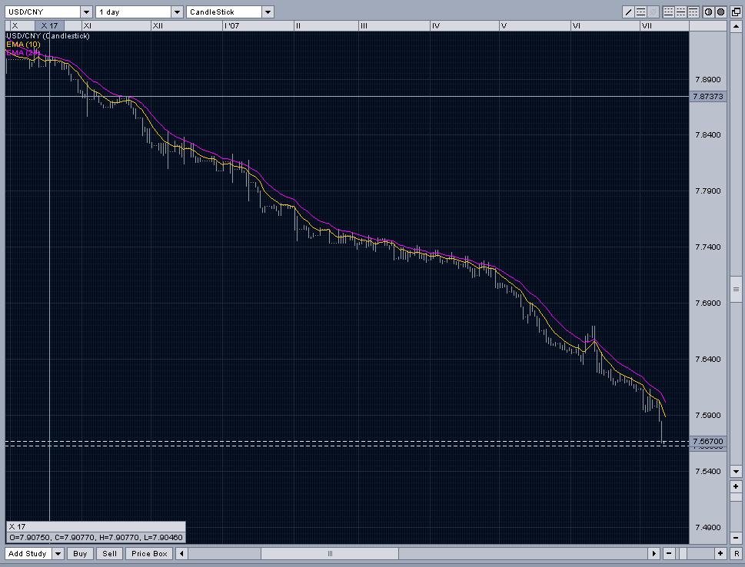Click the VII month label on time axis
This screenshot has width=745, height=567.
coord(647,25)
